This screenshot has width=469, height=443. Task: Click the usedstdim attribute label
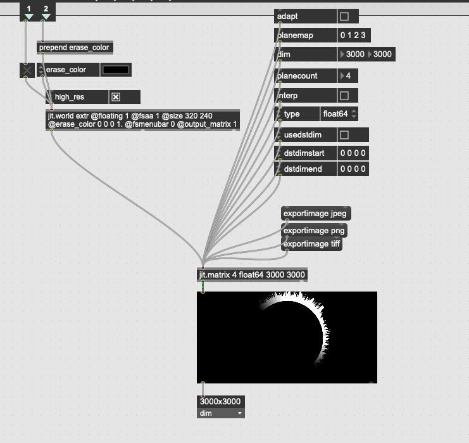pos(303,135)
